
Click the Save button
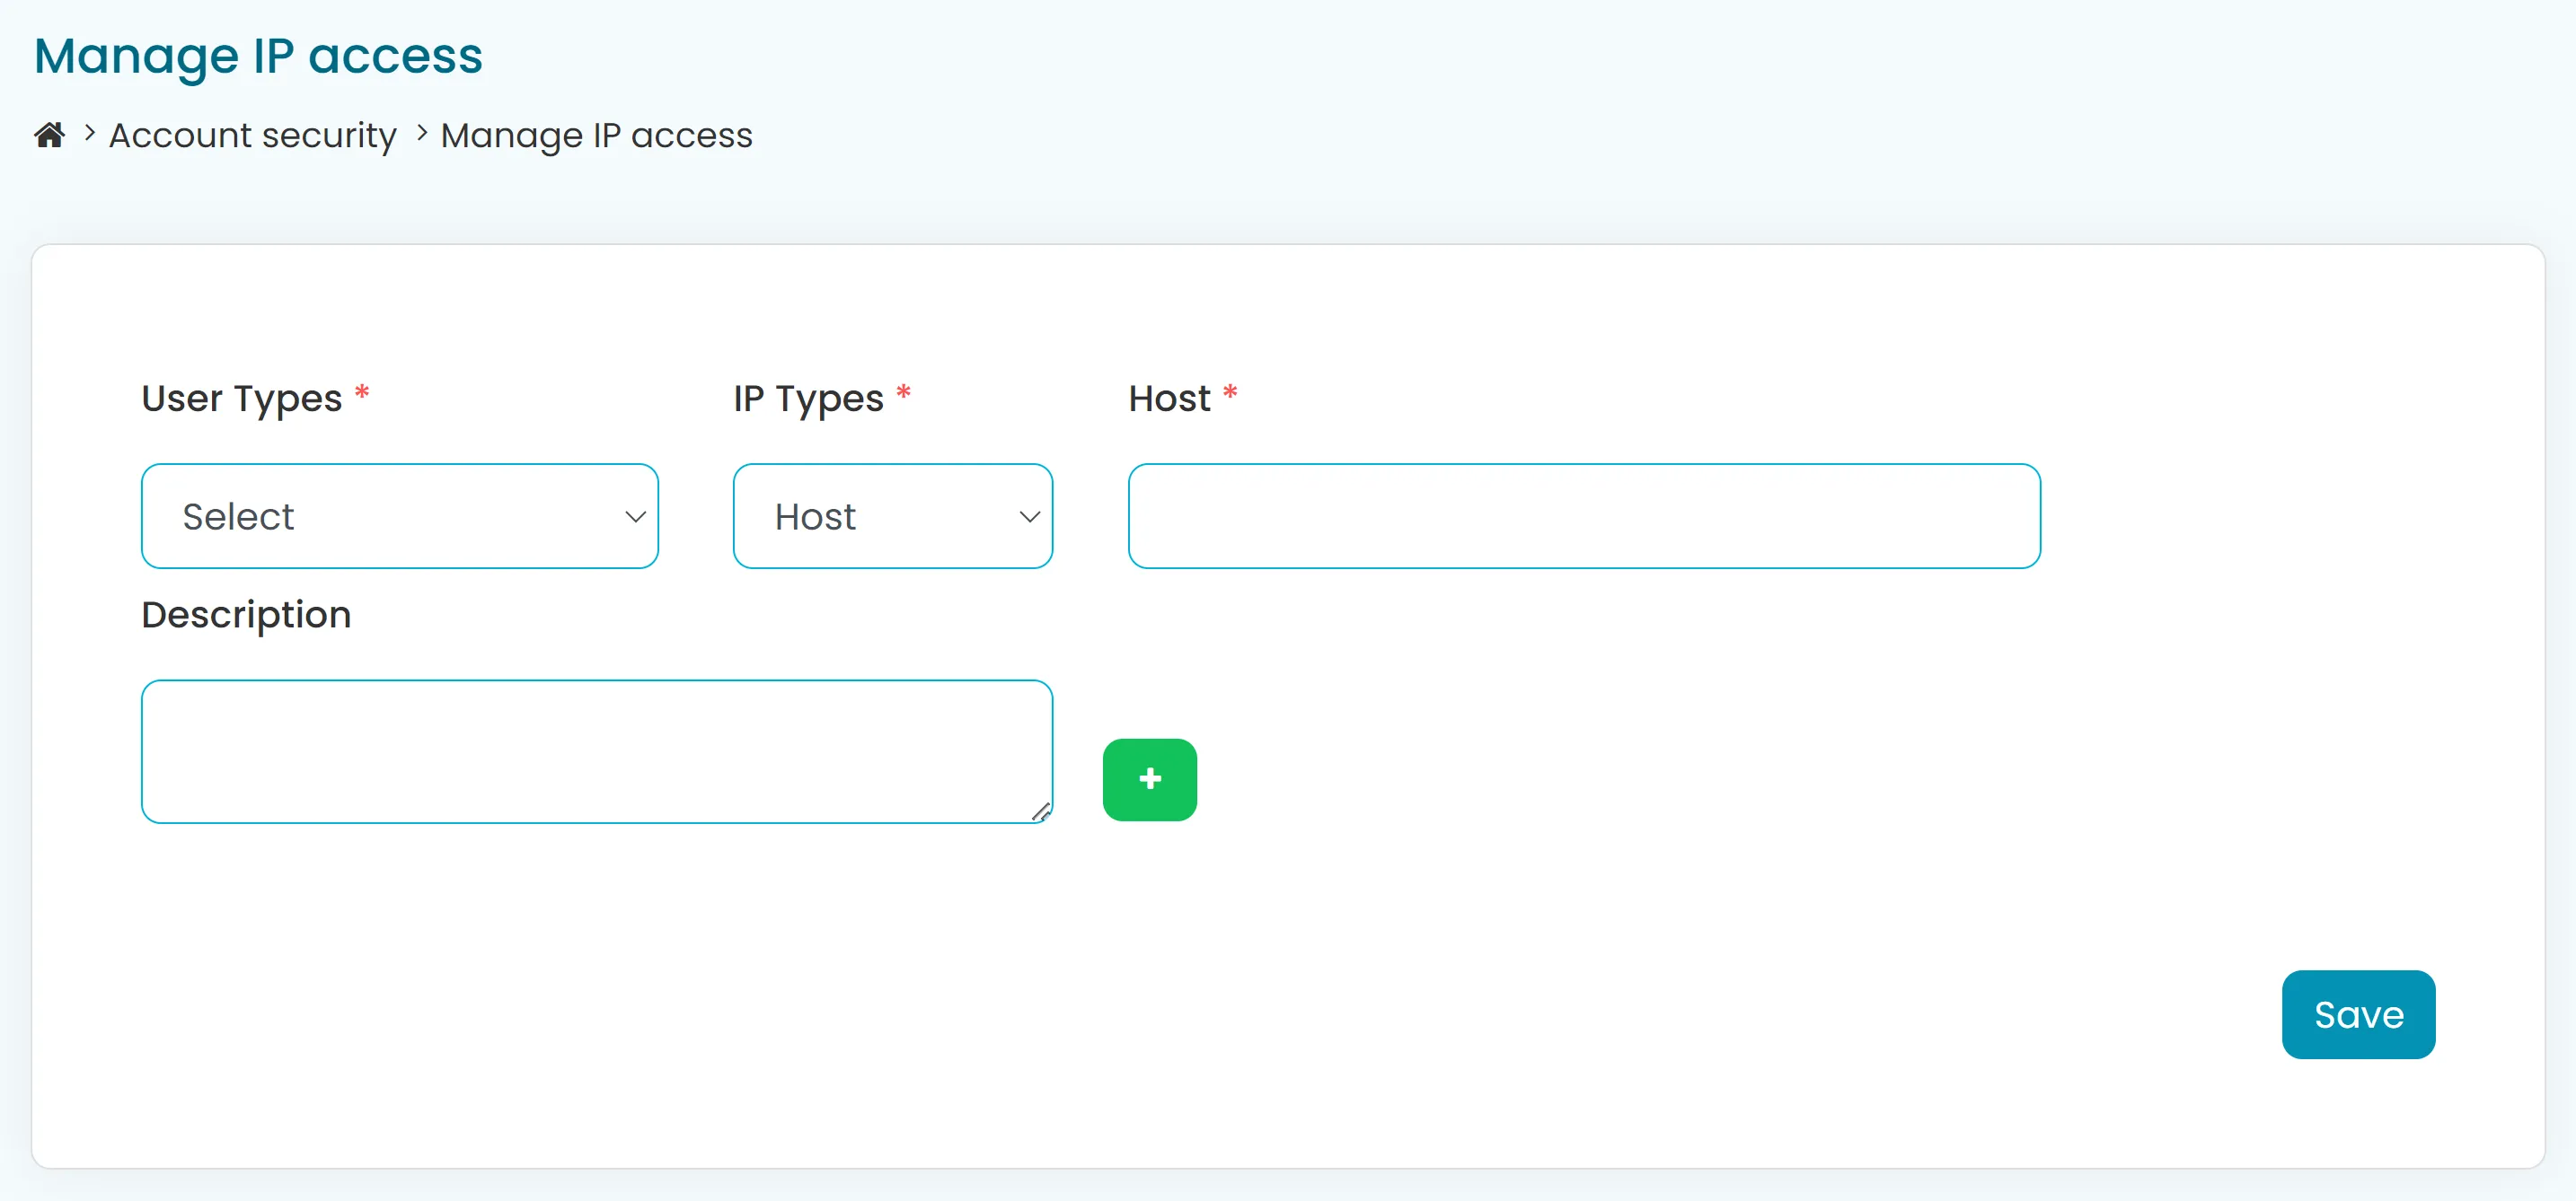[2357, 1014]
